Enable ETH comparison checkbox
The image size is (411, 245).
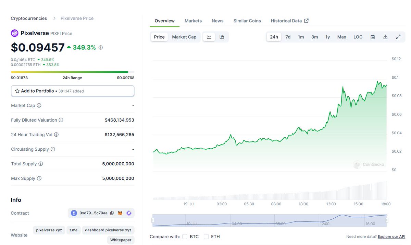[206, 236]
